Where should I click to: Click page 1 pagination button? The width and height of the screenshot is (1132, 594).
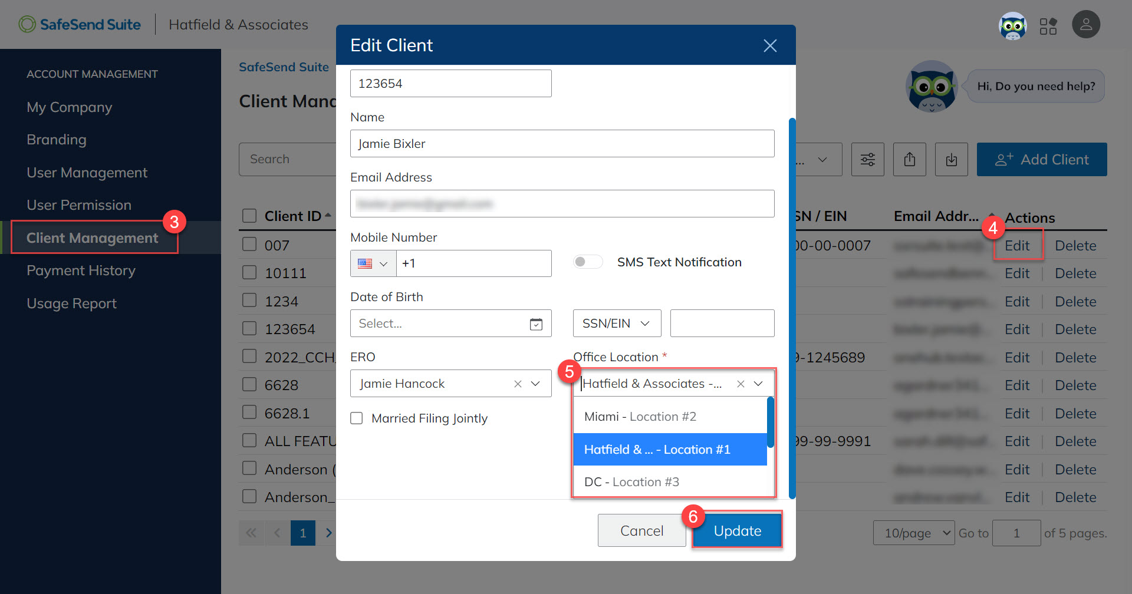point(303,533)
